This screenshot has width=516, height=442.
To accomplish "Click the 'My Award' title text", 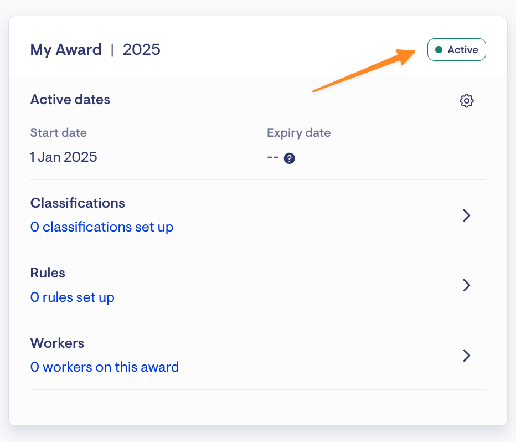I will [66, 50].
